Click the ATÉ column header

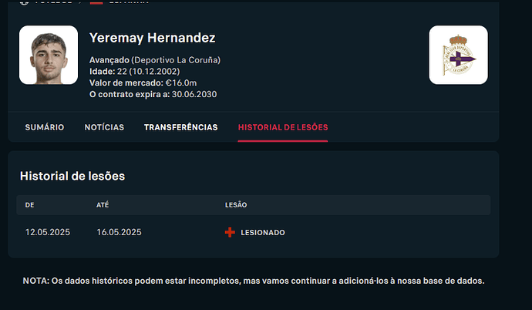coord(103,205)
